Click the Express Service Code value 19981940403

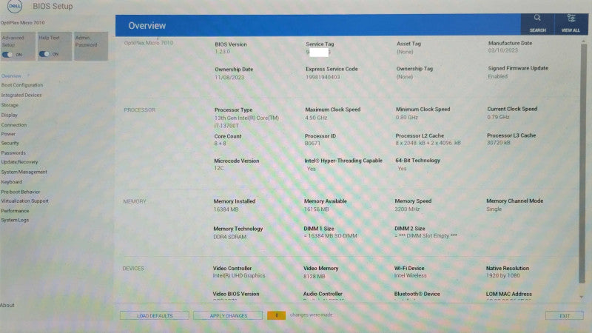point(323,77)
